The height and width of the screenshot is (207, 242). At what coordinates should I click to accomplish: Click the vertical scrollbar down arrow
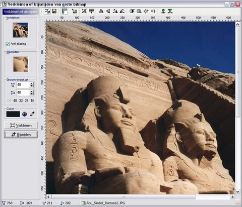click(237, 191)
